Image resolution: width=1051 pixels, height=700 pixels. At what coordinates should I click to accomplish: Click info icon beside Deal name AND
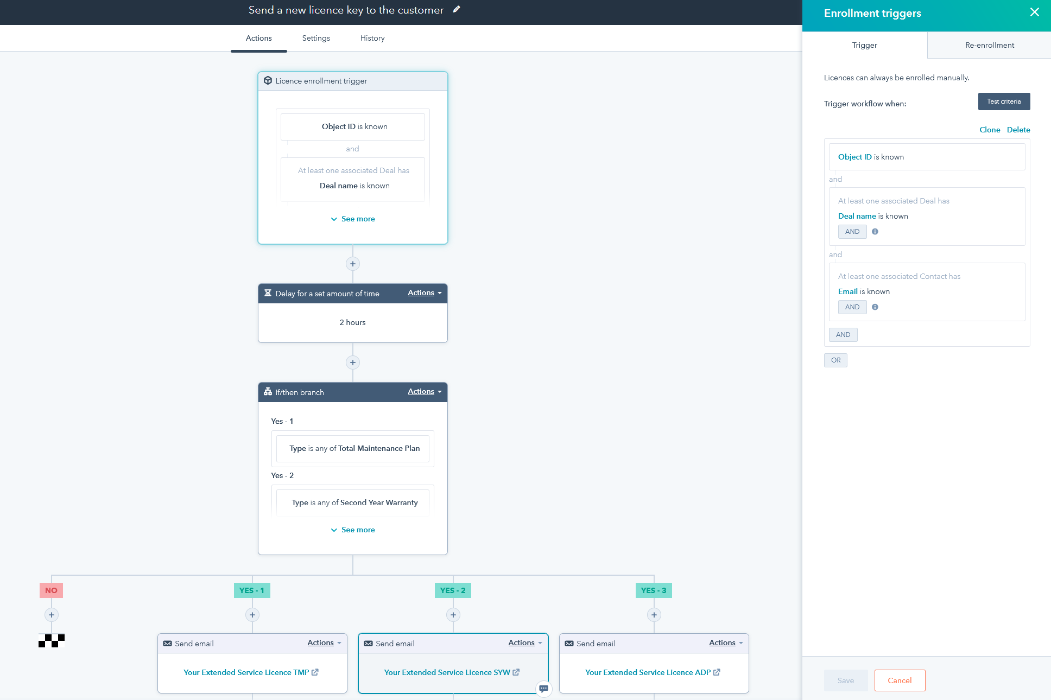875,232
